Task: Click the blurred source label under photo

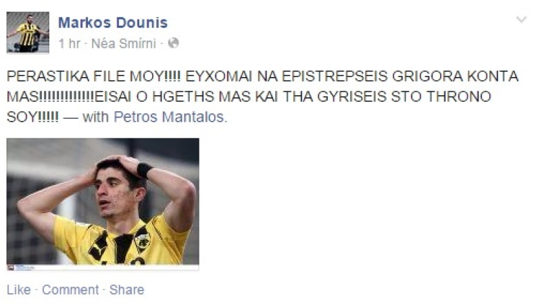Action: 25,268
